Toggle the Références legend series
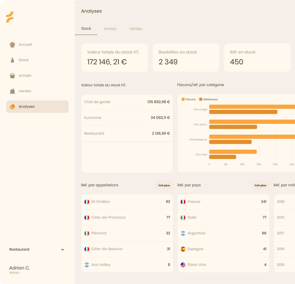The width and height of the screenshot is (295, 284). 208,99
